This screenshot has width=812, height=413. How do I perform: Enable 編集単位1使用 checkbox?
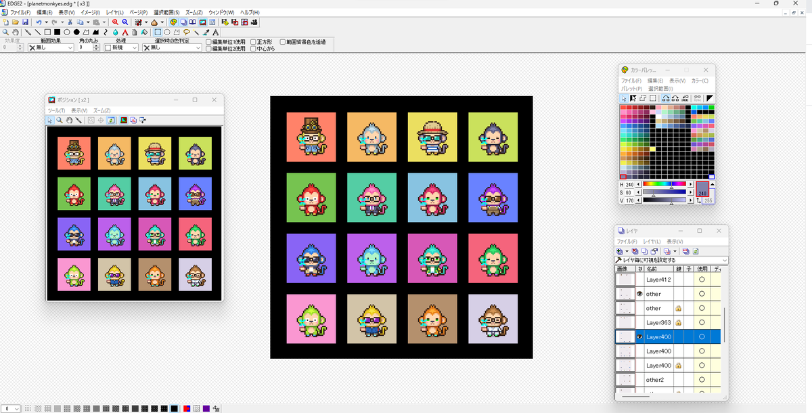click(209, 42)
